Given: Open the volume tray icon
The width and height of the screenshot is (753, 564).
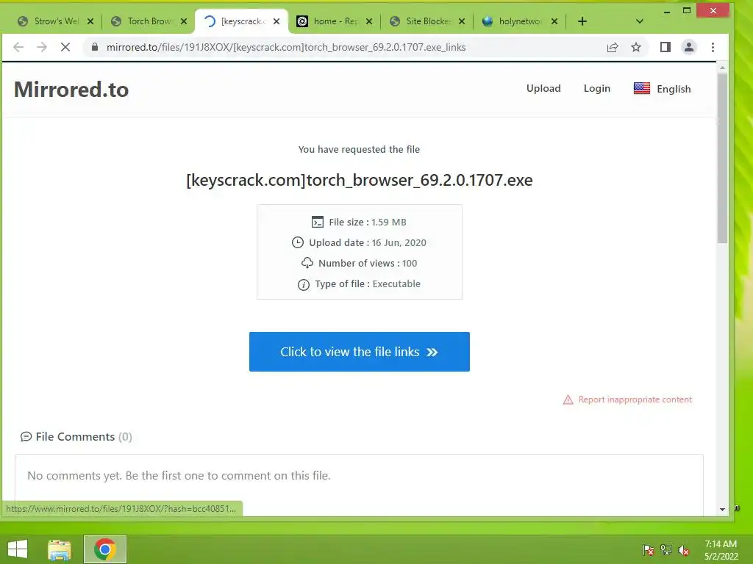Looking at the screenshot, I should click(684, 550).
